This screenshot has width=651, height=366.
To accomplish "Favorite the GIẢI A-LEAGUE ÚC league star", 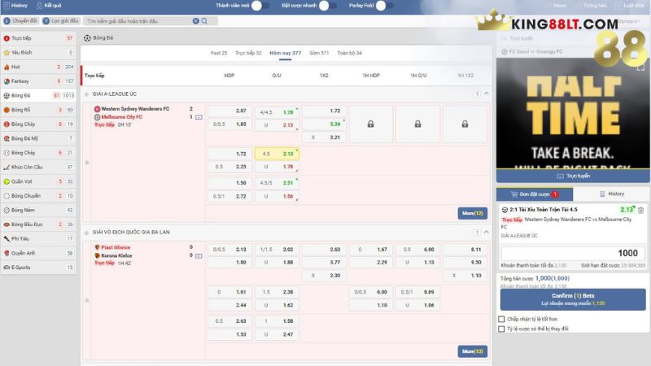I will (x=86, y=161).
